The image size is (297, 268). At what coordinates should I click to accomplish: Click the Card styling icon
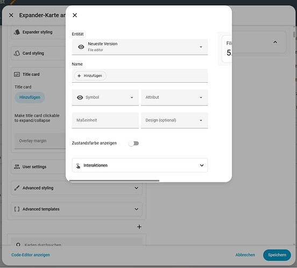(17, 53)
